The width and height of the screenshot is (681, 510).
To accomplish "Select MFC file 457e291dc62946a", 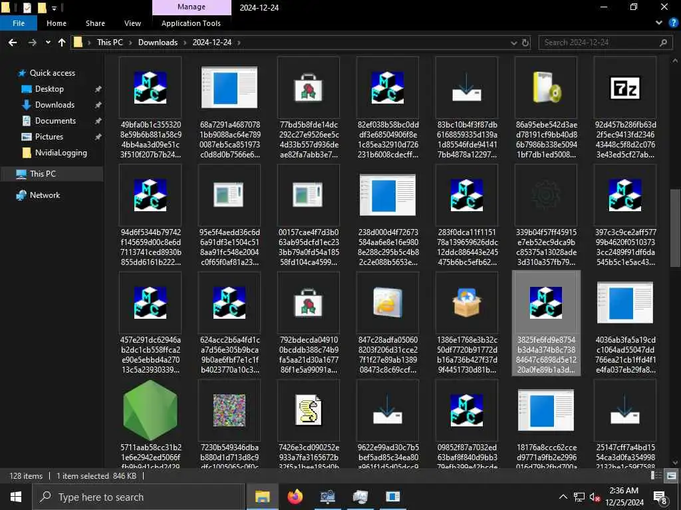I will tap(150, 323).
